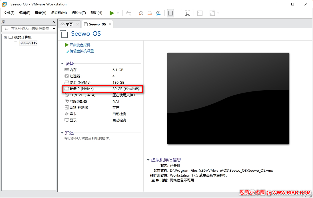
Task: Click the monitor icon beside 显示
Action: coord(67,120)
